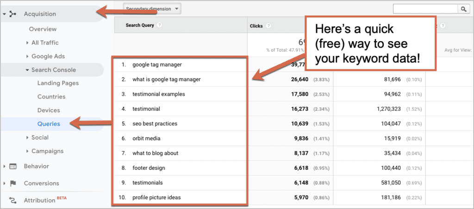Expand the Behavior section arrow

[4, 166]
